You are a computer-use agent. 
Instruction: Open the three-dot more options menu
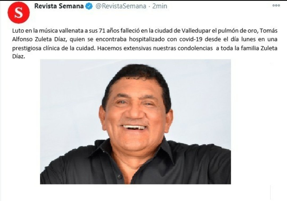[x=276, y=6]
